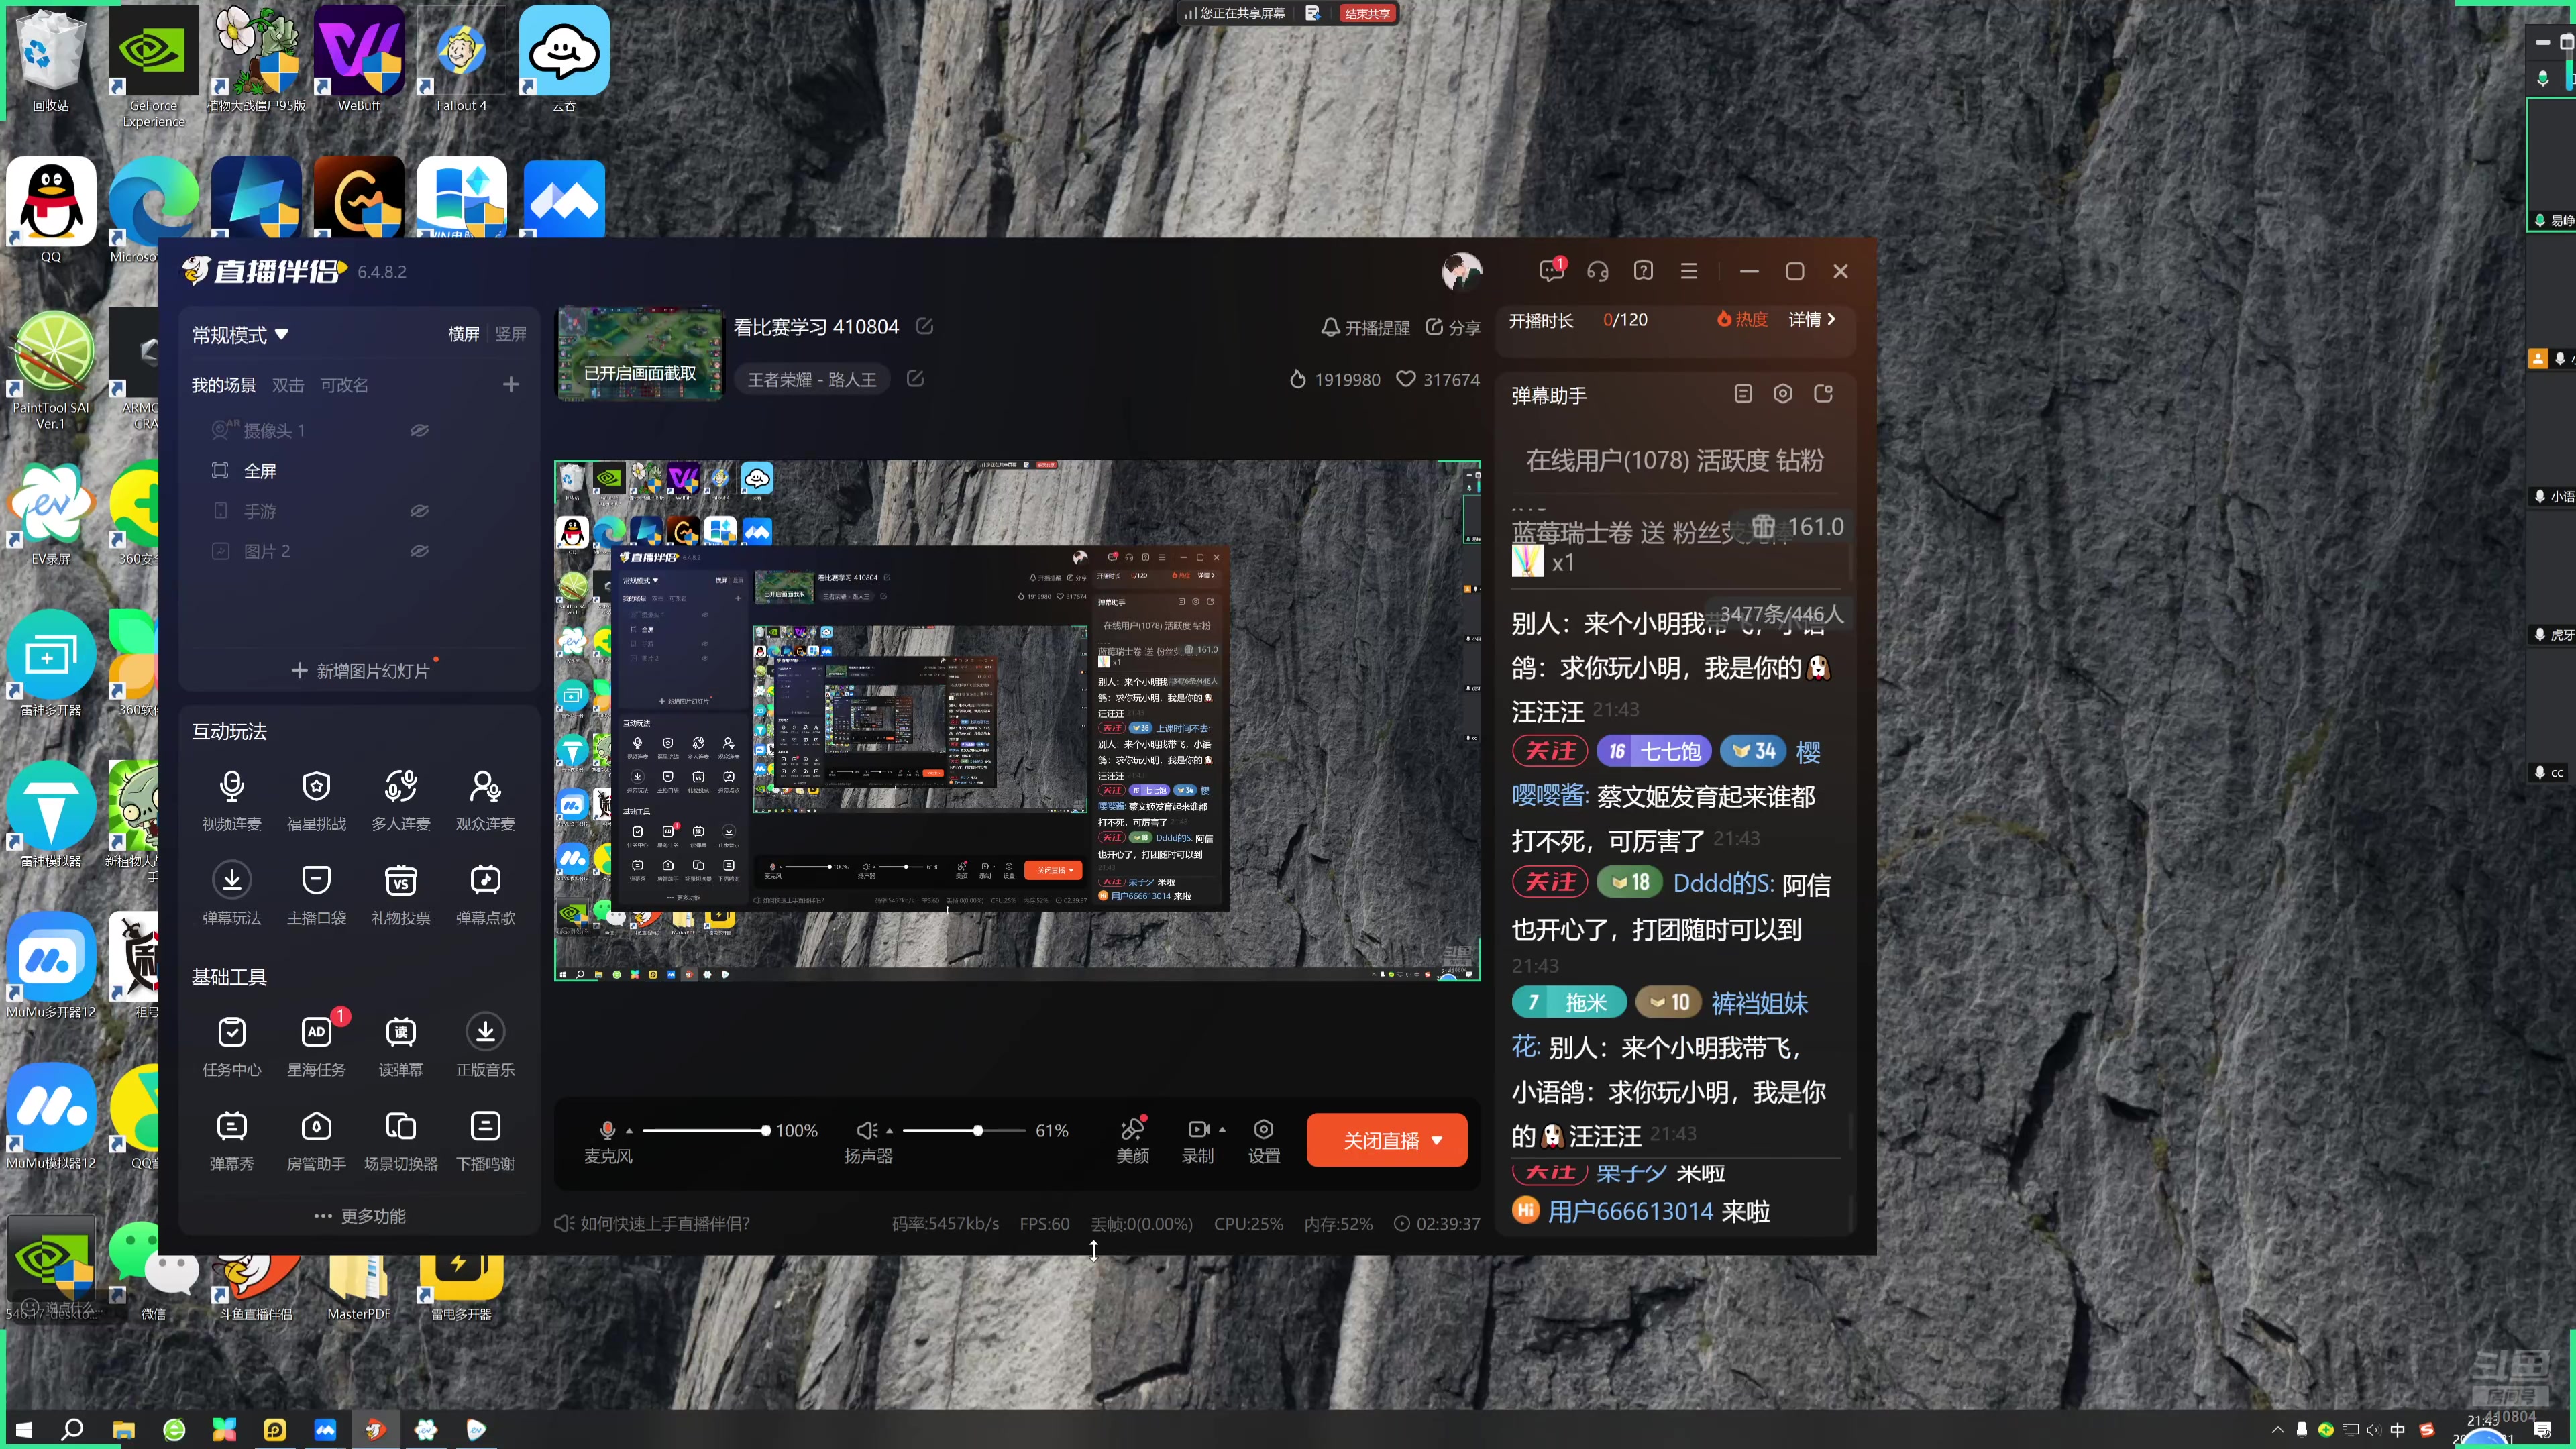The width and height of the screenshot is (2576, 1449).
Task: Open the 读弹幕 read-danmaku tool
Action: 400,1046
